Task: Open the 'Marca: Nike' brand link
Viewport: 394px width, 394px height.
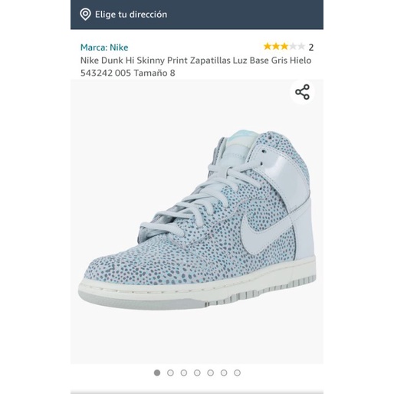Action: click(104, 48)
